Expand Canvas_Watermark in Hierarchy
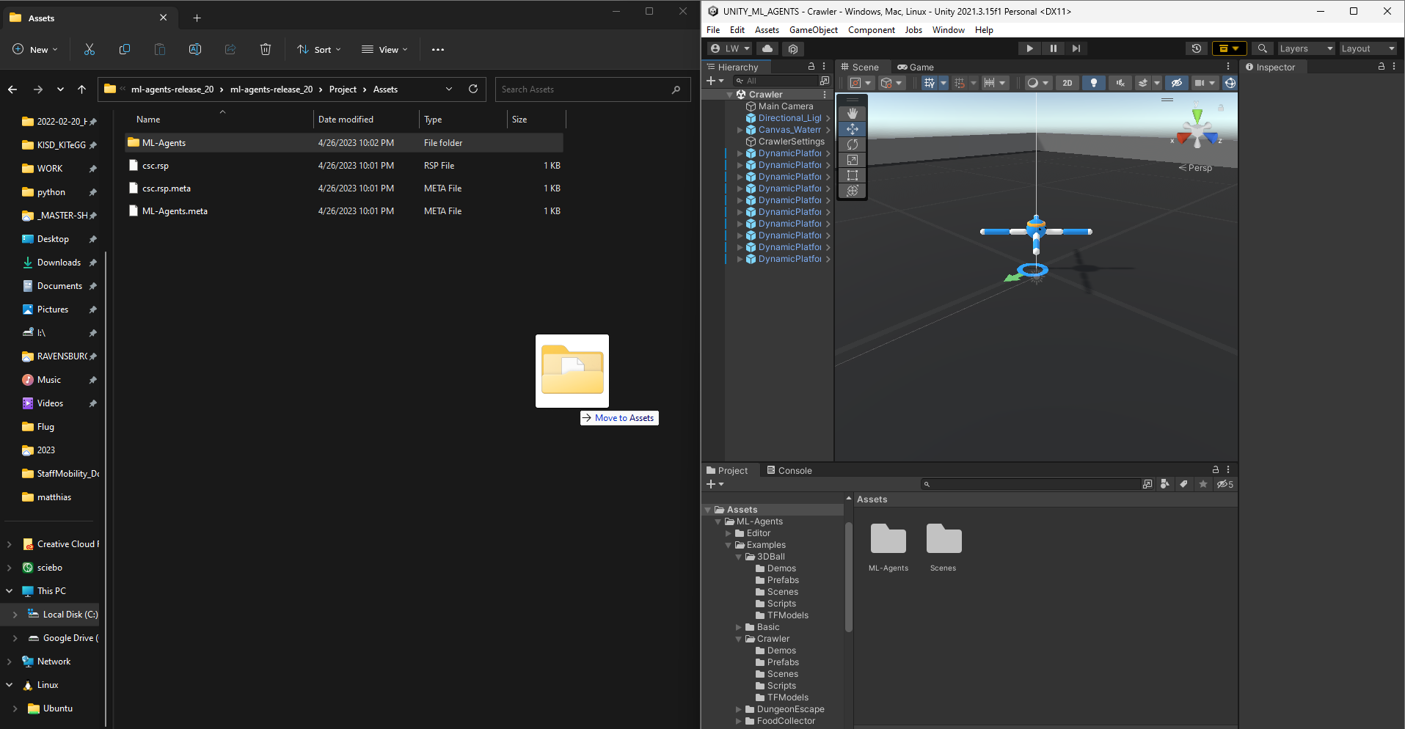Image resolution: width=1405 pixels, height=729 pixels. pos(740,130)
